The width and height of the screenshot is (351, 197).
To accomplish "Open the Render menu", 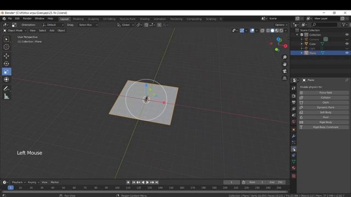I will [x=27, y=19].
